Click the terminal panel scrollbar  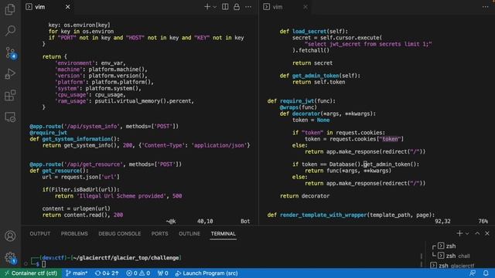tap(421, 259)
